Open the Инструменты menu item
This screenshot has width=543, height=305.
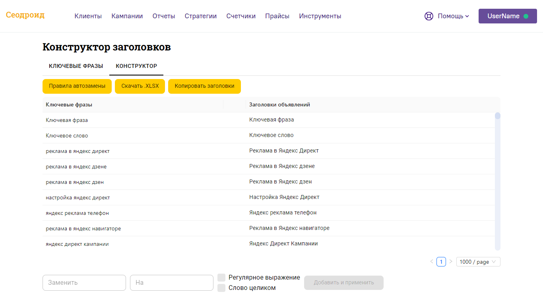tap(320, 16)
